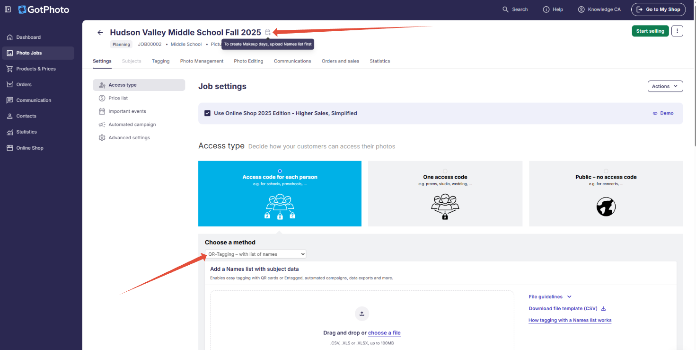Click the Orders basket icon
The height and width of the screenshot is (350, 696).
[x=9, y=84]
